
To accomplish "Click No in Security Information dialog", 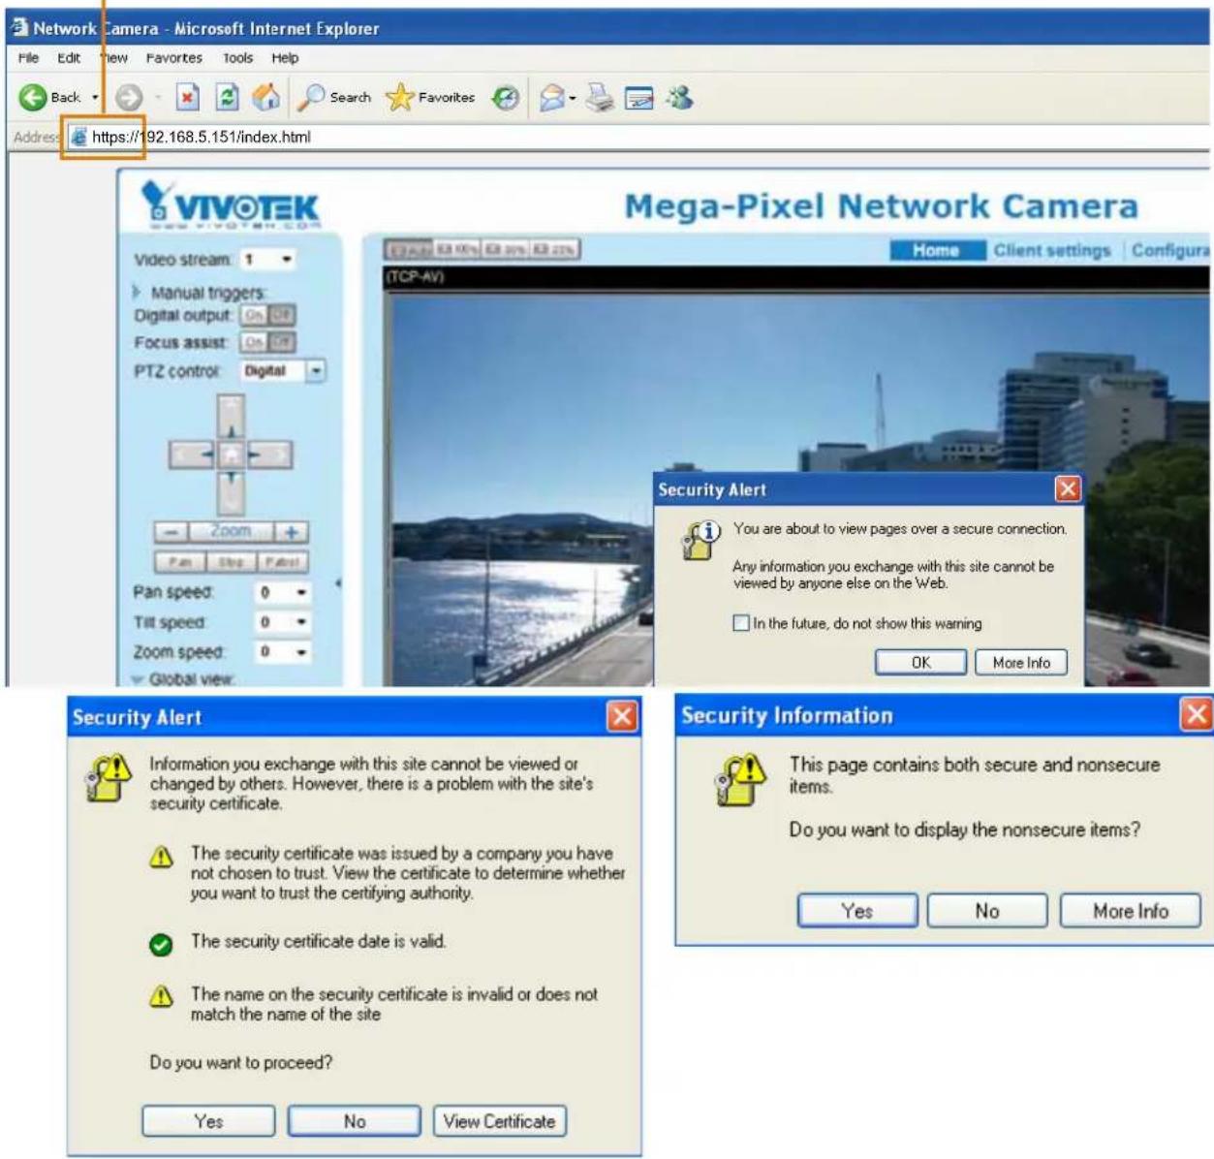I will click(x=987, y=911).
